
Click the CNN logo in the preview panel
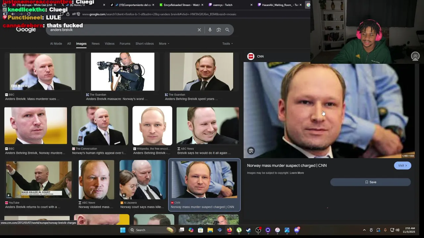tap(251, 56)
